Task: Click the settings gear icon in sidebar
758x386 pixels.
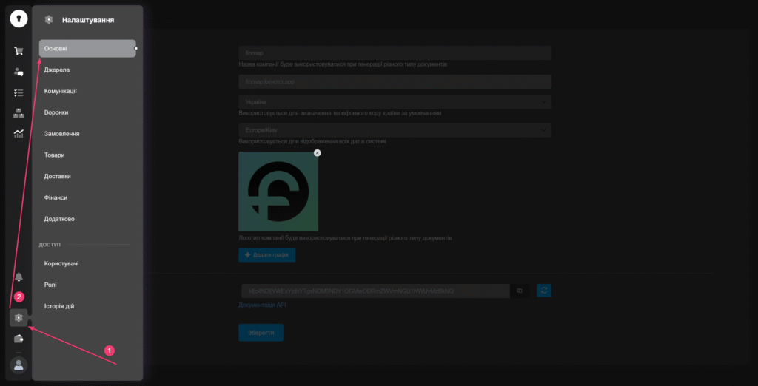Action: tap(19, 318)
